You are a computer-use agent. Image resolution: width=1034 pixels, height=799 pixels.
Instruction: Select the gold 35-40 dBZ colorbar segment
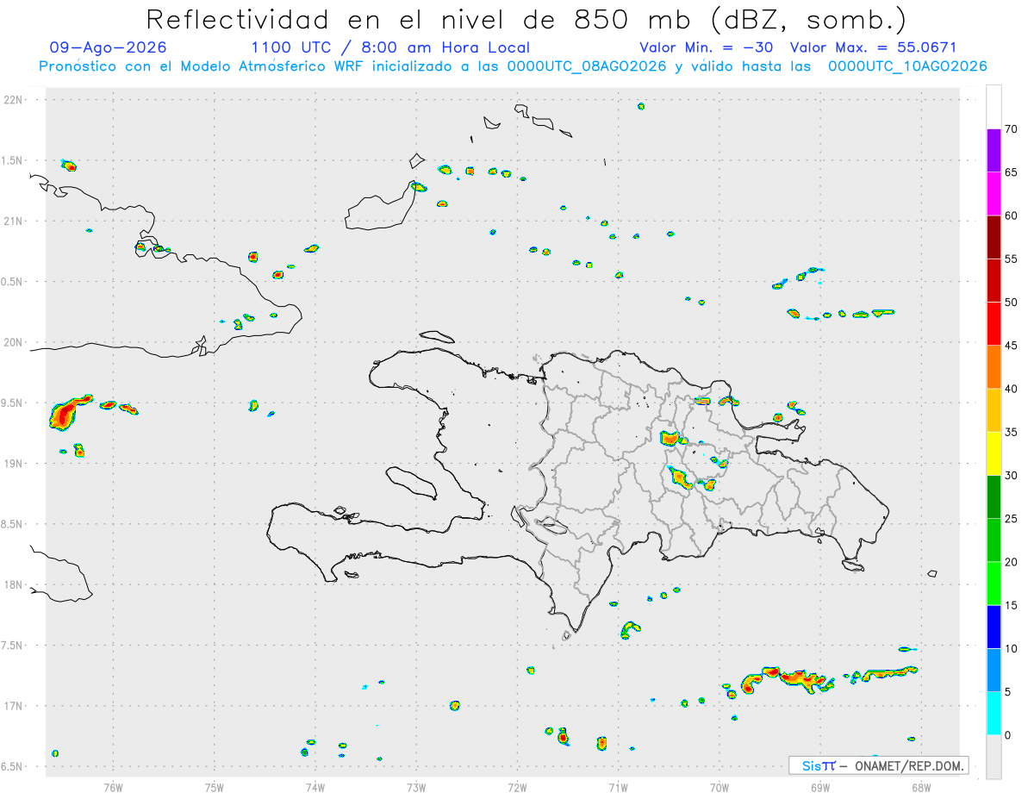pyautogui.click(x=994, y=410)
